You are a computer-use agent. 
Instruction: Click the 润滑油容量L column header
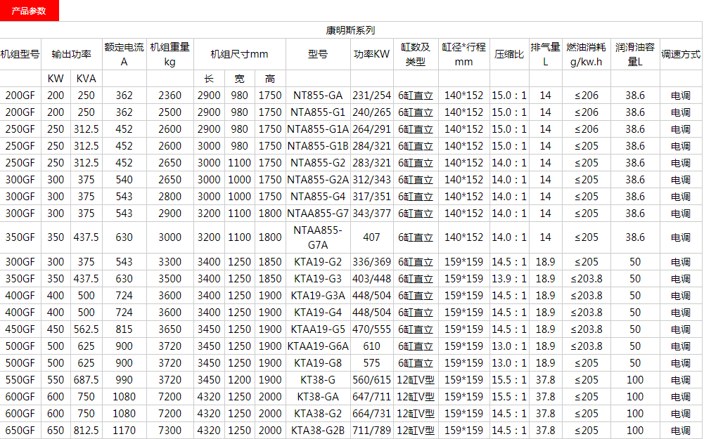pyautogui.click(x=635, y=54)
